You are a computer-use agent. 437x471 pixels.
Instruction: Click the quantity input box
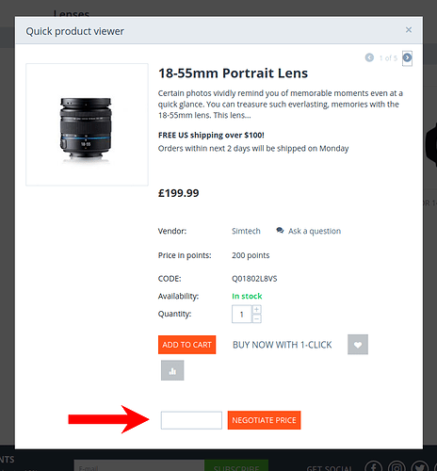coord(241,314)
